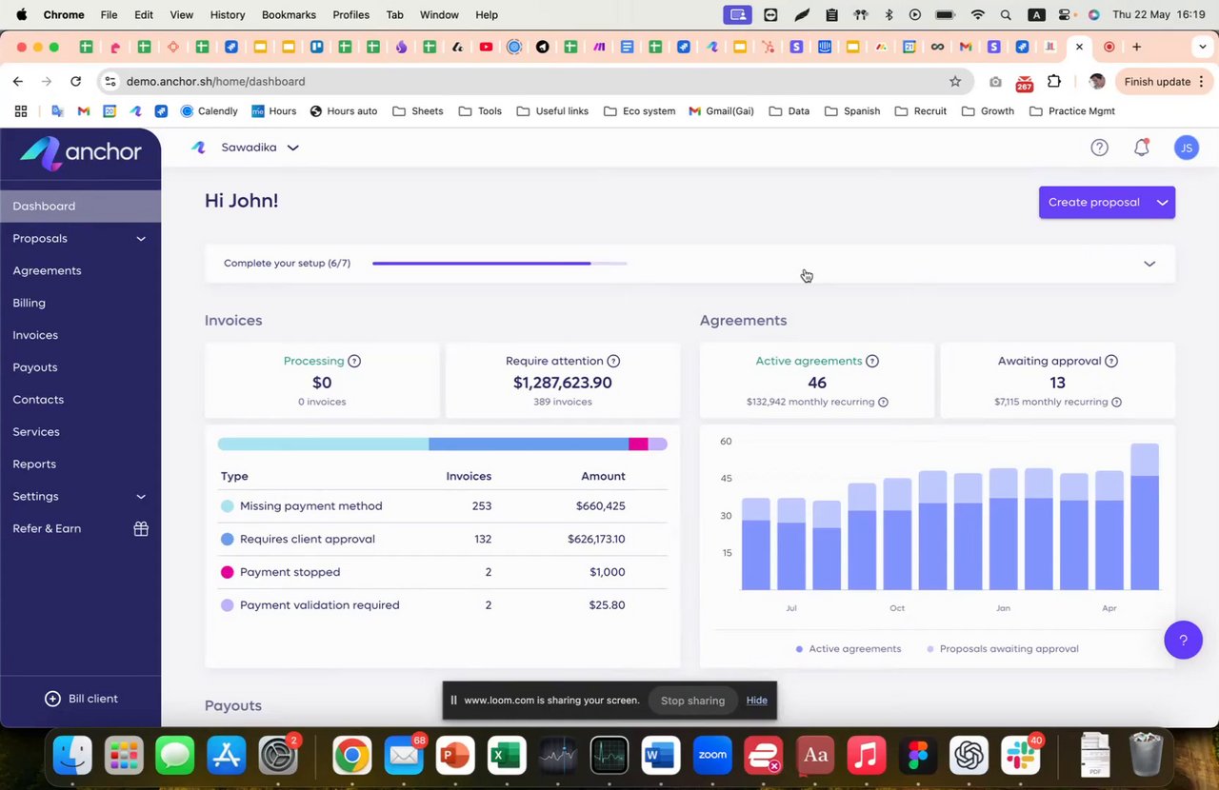The height and width of the screenshot is (790, 1219).
Task: View site information icon in address bar
Action: (110, 82)
